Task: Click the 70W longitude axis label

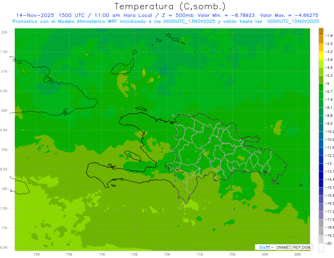Action: pyautogui.click(x=232, y=254)
